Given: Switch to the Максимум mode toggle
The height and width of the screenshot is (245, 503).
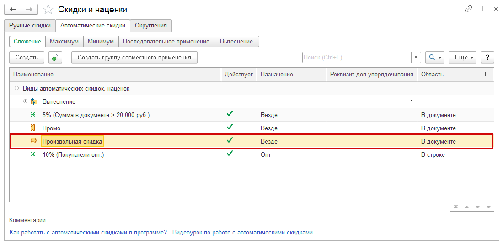Looking at the screenshot, I should pyautogui.click(x=64, y=41).
